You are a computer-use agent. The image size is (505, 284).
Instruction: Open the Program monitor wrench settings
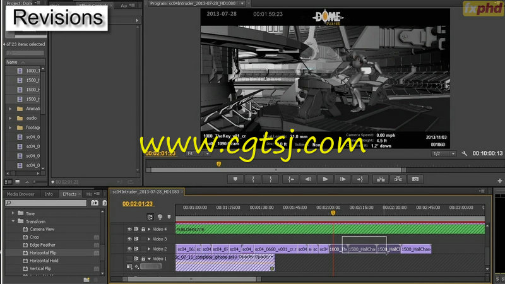pos(464,153)
